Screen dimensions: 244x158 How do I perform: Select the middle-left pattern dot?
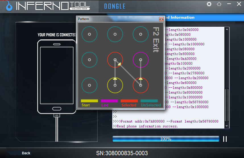coord(90,60)
